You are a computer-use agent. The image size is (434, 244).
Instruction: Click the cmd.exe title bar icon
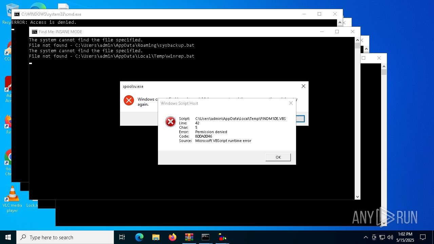point(17,14)
